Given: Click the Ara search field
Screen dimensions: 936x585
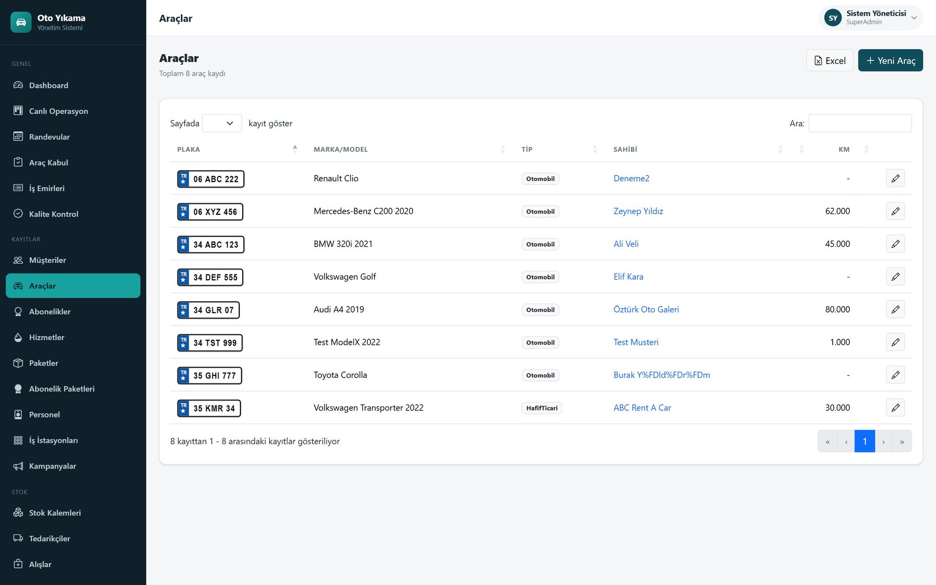Looking at the screenshot, I should pos(860,123).
